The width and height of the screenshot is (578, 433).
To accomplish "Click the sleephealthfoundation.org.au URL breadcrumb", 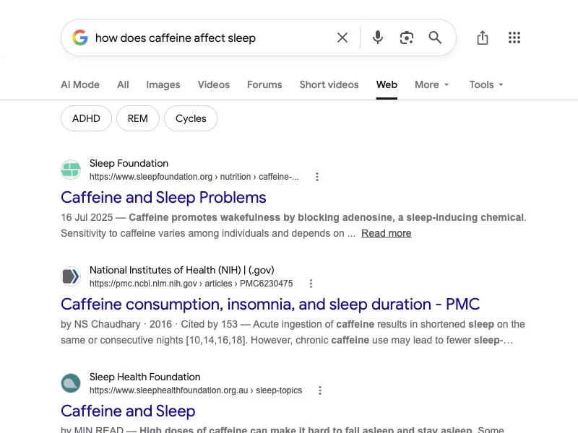I will (196, 390).
